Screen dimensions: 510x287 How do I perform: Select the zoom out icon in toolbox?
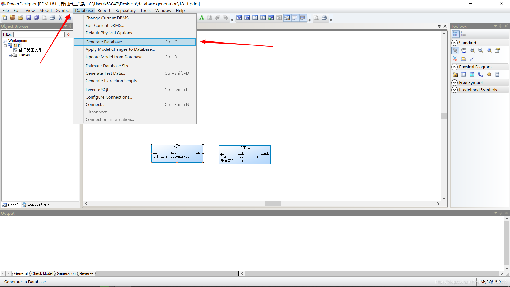point(480,50)
